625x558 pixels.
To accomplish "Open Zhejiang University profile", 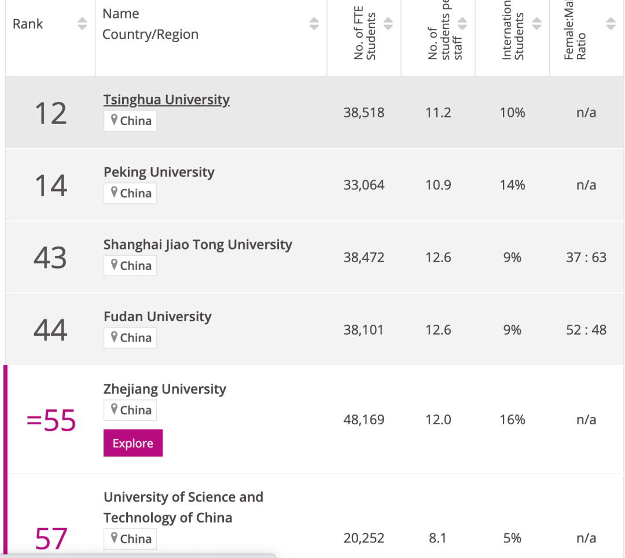I will [164, 389].
